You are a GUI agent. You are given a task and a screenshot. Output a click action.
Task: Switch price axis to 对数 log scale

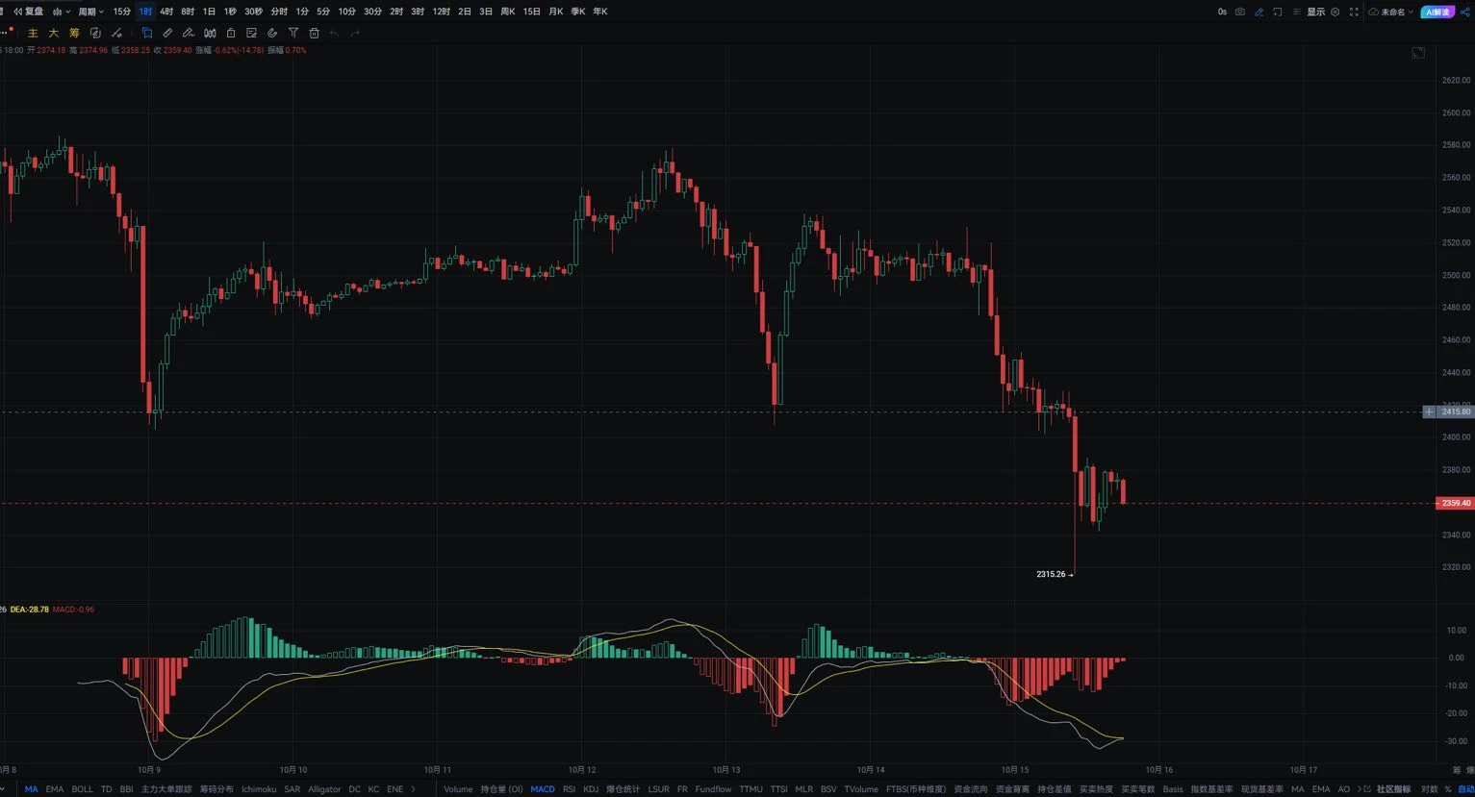point(1430,789)
